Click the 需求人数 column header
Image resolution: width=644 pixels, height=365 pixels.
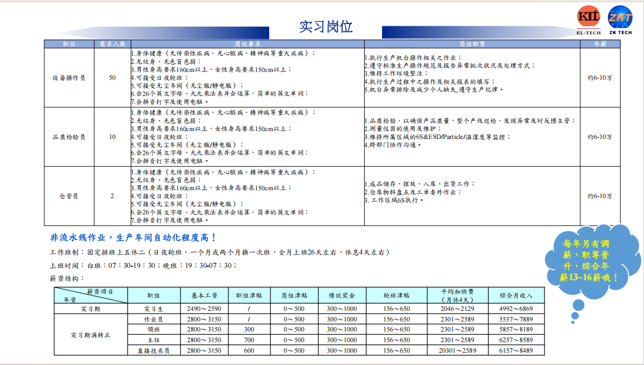tap(112, 44)
